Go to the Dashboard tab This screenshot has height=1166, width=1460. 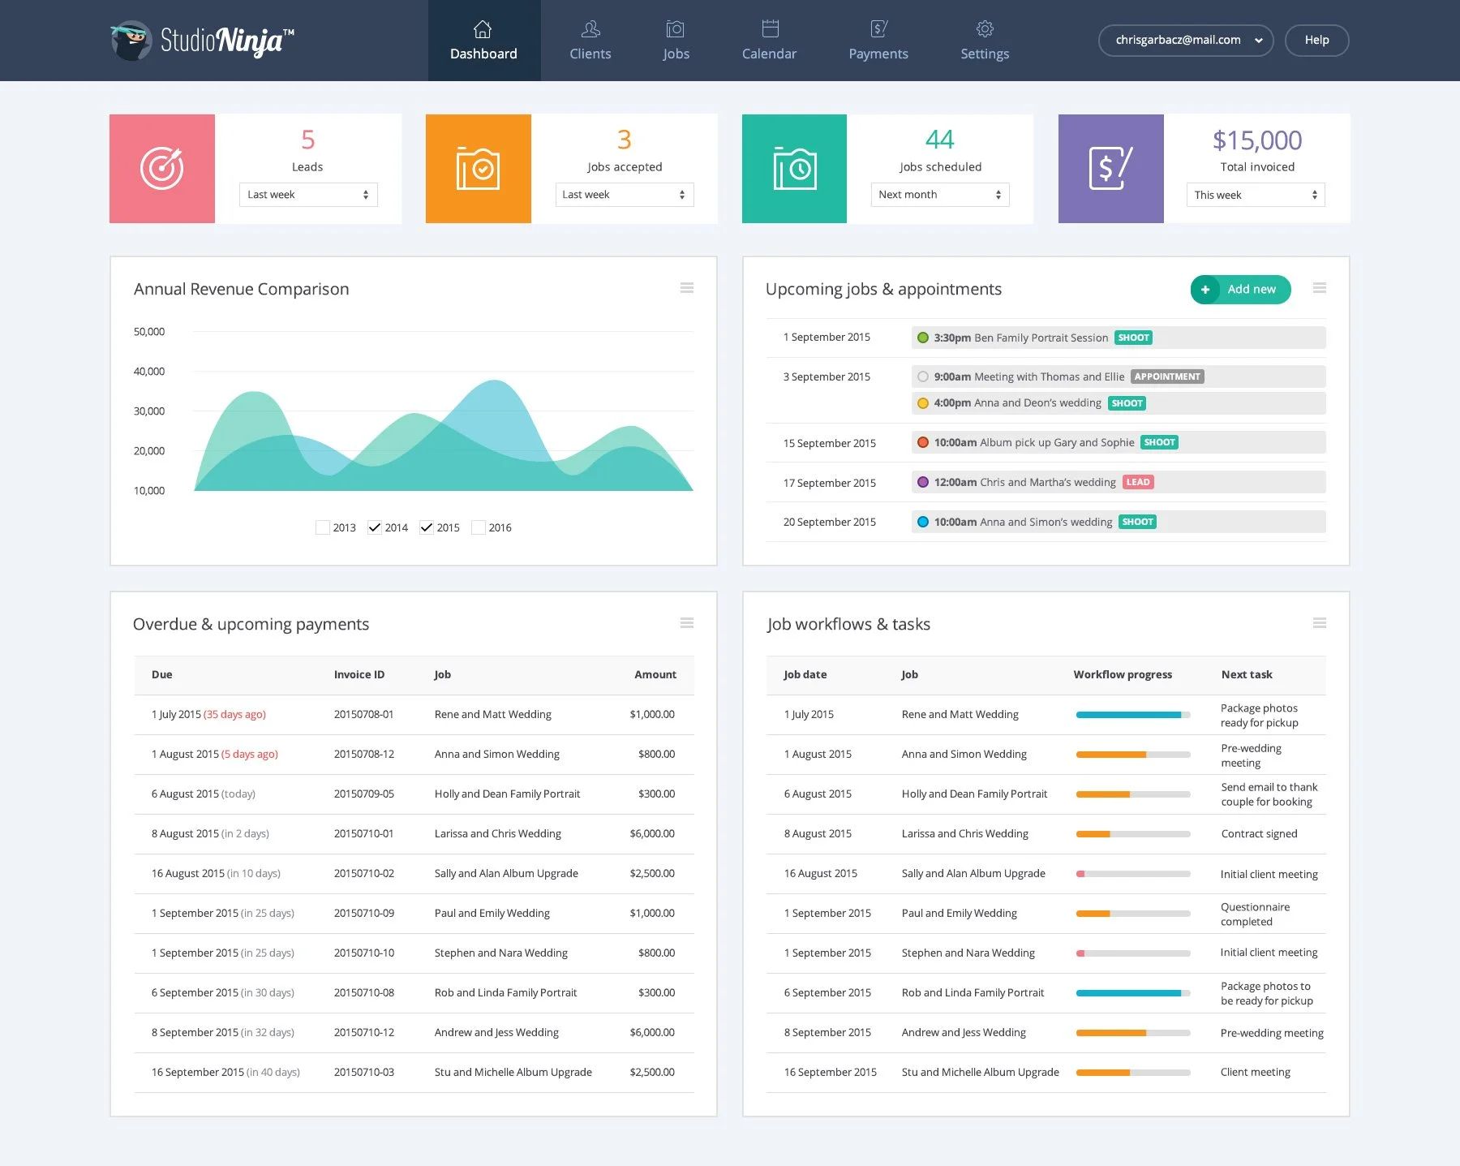pyautogui.click(x=484, y=41)
